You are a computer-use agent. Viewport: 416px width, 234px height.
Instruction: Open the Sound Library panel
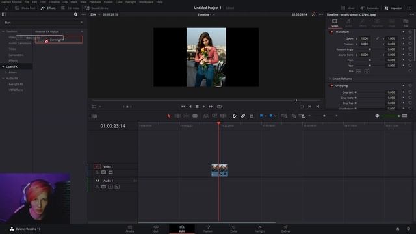click(97, 8)
